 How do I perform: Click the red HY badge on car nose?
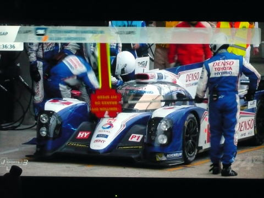(x=84, y=135)
